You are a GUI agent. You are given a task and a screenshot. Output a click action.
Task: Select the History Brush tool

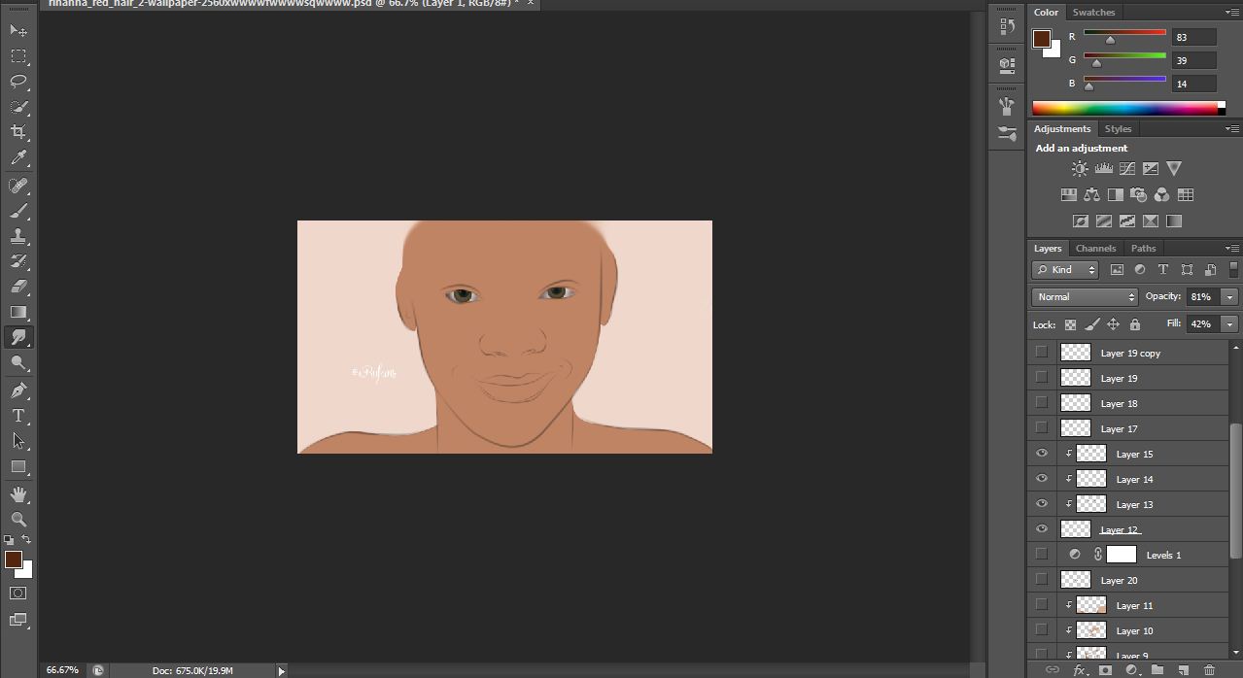point(18,261)
